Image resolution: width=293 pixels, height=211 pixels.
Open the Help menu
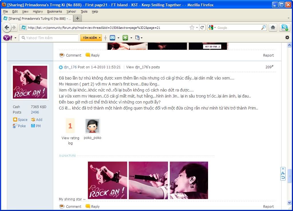tap(95, 11)
